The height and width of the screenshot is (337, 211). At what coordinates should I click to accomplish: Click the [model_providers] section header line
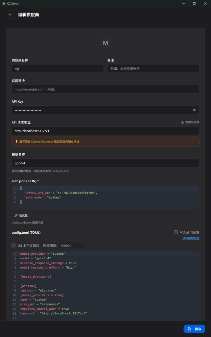[x=35, y=276]
